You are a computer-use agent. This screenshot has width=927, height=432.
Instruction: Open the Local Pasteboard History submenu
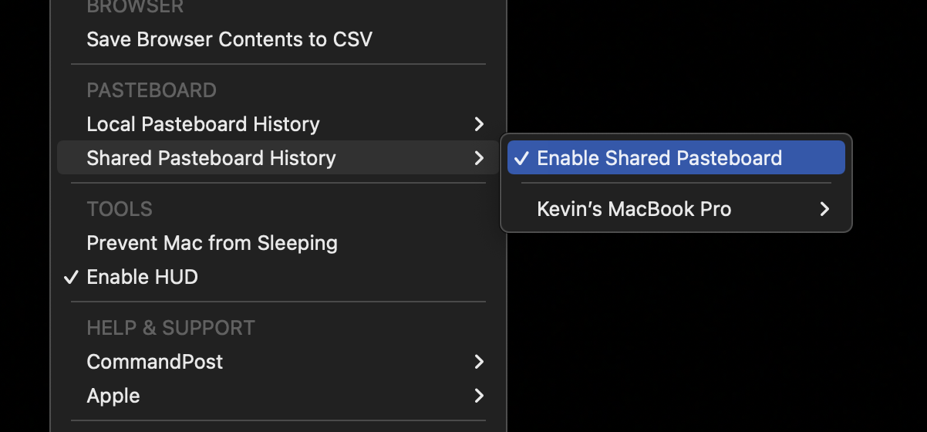278,124
